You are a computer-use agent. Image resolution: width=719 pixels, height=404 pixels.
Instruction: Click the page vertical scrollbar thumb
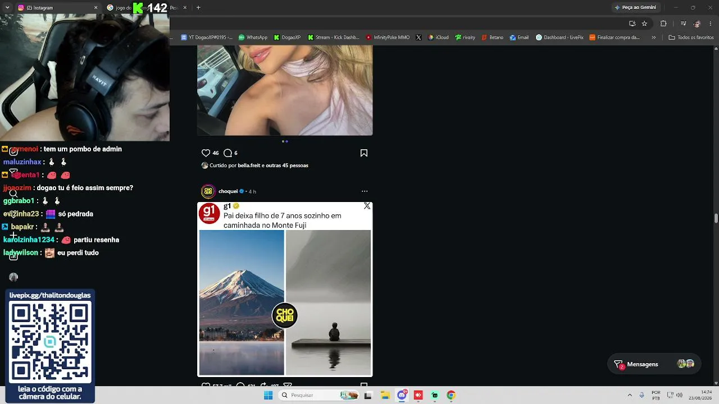(x=716, y=218)
